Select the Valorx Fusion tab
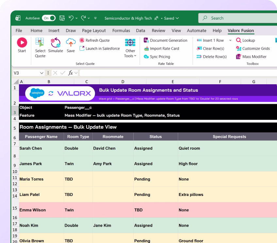The image size is (277, 243). tap(241, 31)
